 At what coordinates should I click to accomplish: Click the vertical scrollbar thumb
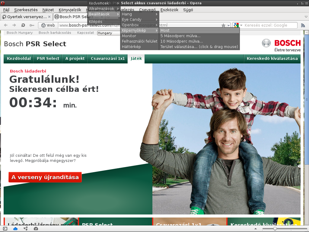click(x=307, y=100)
